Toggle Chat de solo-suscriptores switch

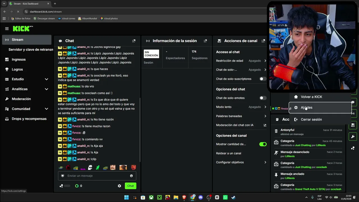tap(263, 79)
